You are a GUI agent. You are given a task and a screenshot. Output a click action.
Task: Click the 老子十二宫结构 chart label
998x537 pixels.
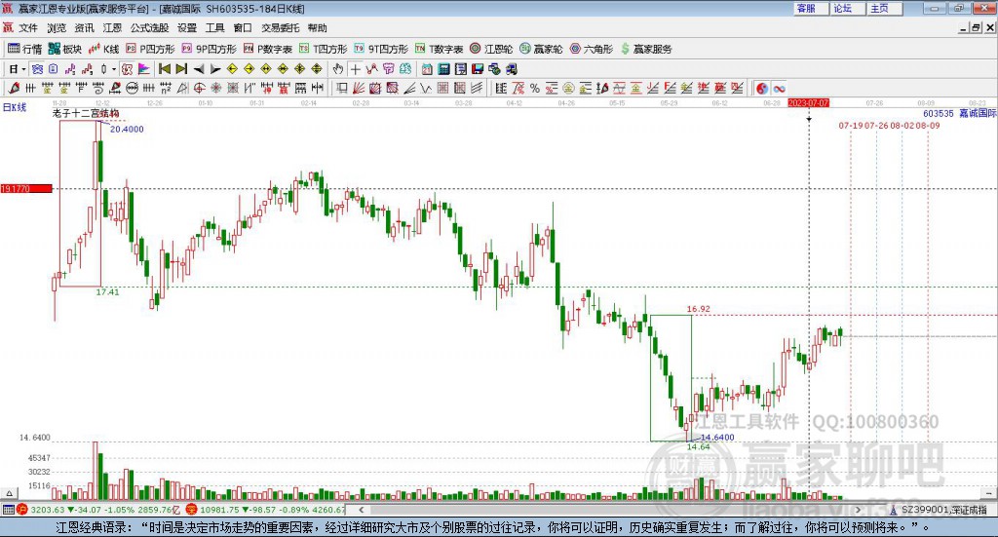[x=86, y=113]
